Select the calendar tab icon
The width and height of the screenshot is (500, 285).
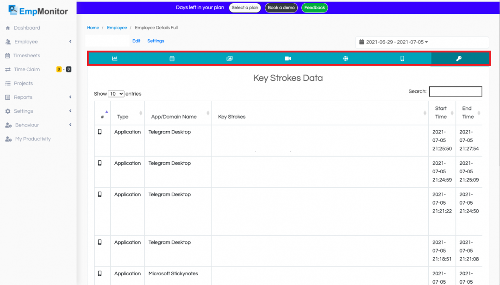pos(172,59)
